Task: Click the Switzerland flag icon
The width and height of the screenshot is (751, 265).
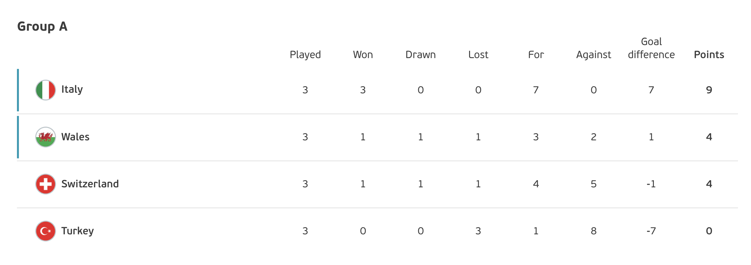Action: coord(45,184)
